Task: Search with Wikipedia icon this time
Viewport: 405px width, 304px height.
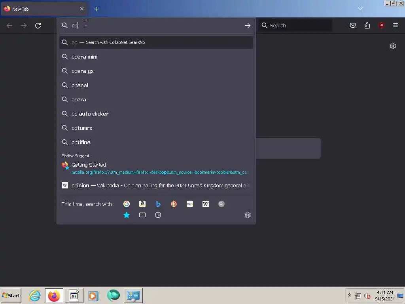Action: coord(206,204)
